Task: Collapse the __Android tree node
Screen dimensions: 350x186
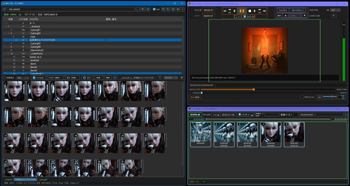Action: click(x=6, y=27)
